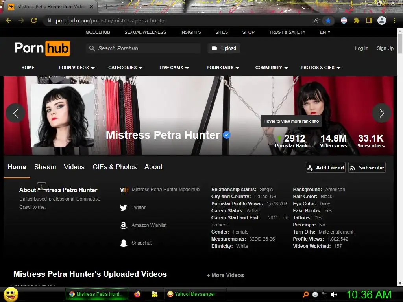403x302 pixels.
Task: Toggle the bookmark star for this page
Action: tap(328, 20)
